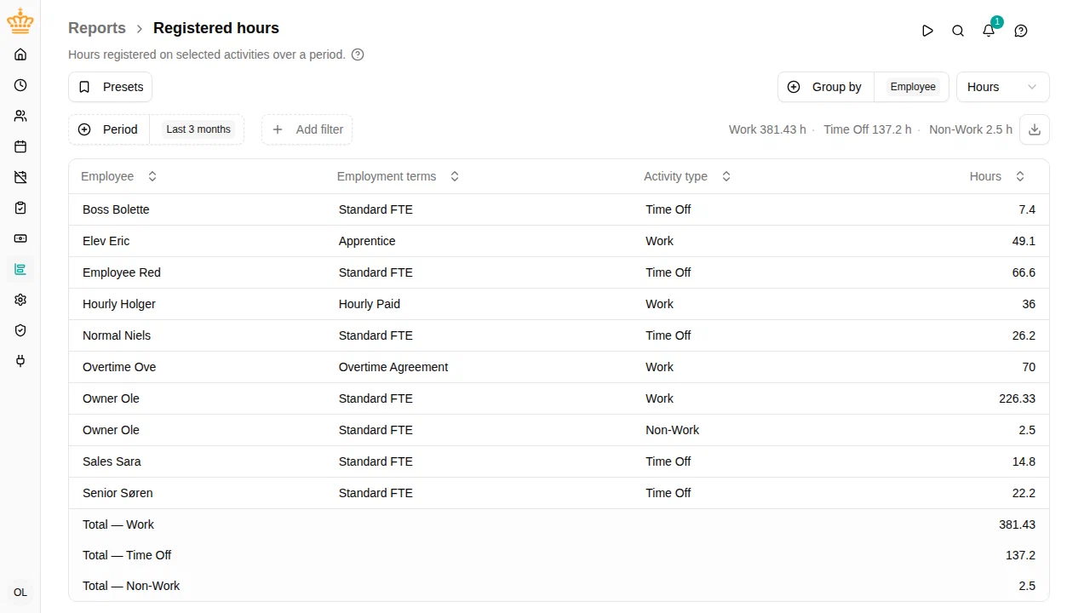Image resolution: width=1090 pixels, height=613 pixels.
Task: Click the notifications bell icon
Action: pyautogui.click(x=989, y=31)
